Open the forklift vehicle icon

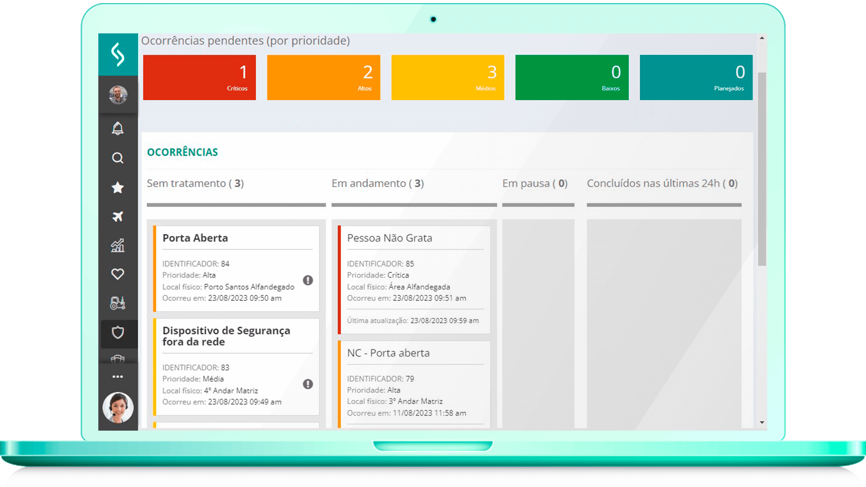coord(118,303)
